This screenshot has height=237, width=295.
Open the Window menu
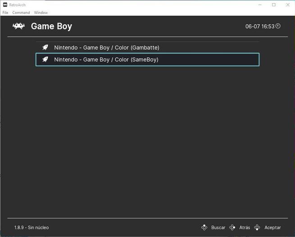click(x=41, y=13)
